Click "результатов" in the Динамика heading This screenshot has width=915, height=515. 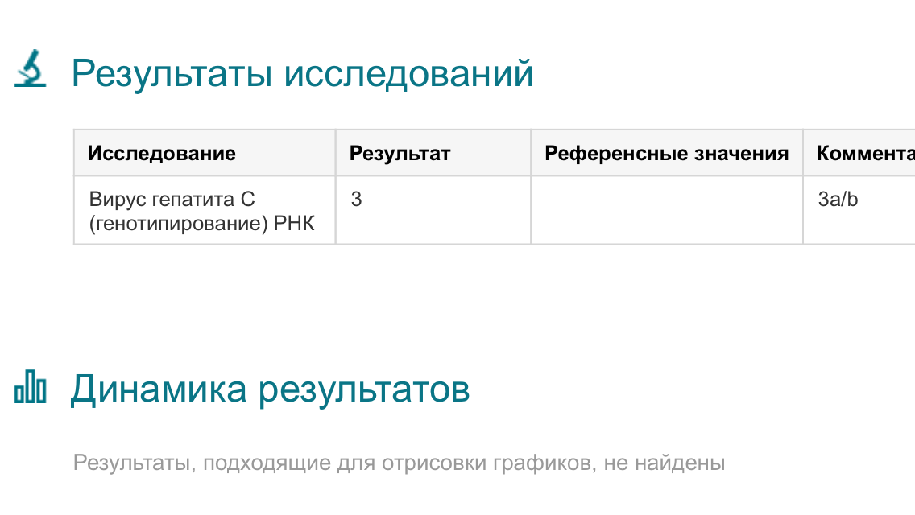363,389
